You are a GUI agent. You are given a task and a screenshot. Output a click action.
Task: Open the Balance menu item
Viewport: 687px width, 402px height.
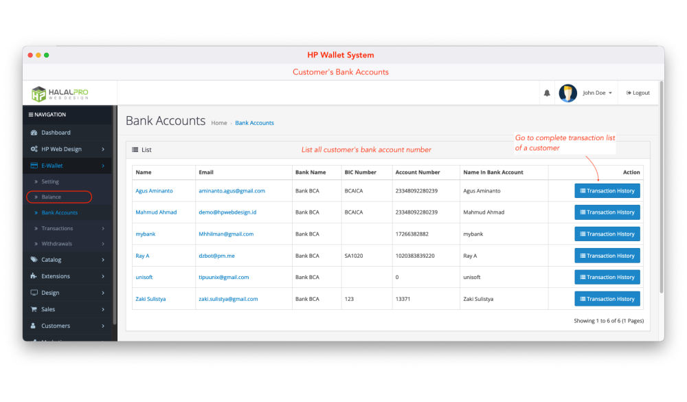tap(52, 197)
